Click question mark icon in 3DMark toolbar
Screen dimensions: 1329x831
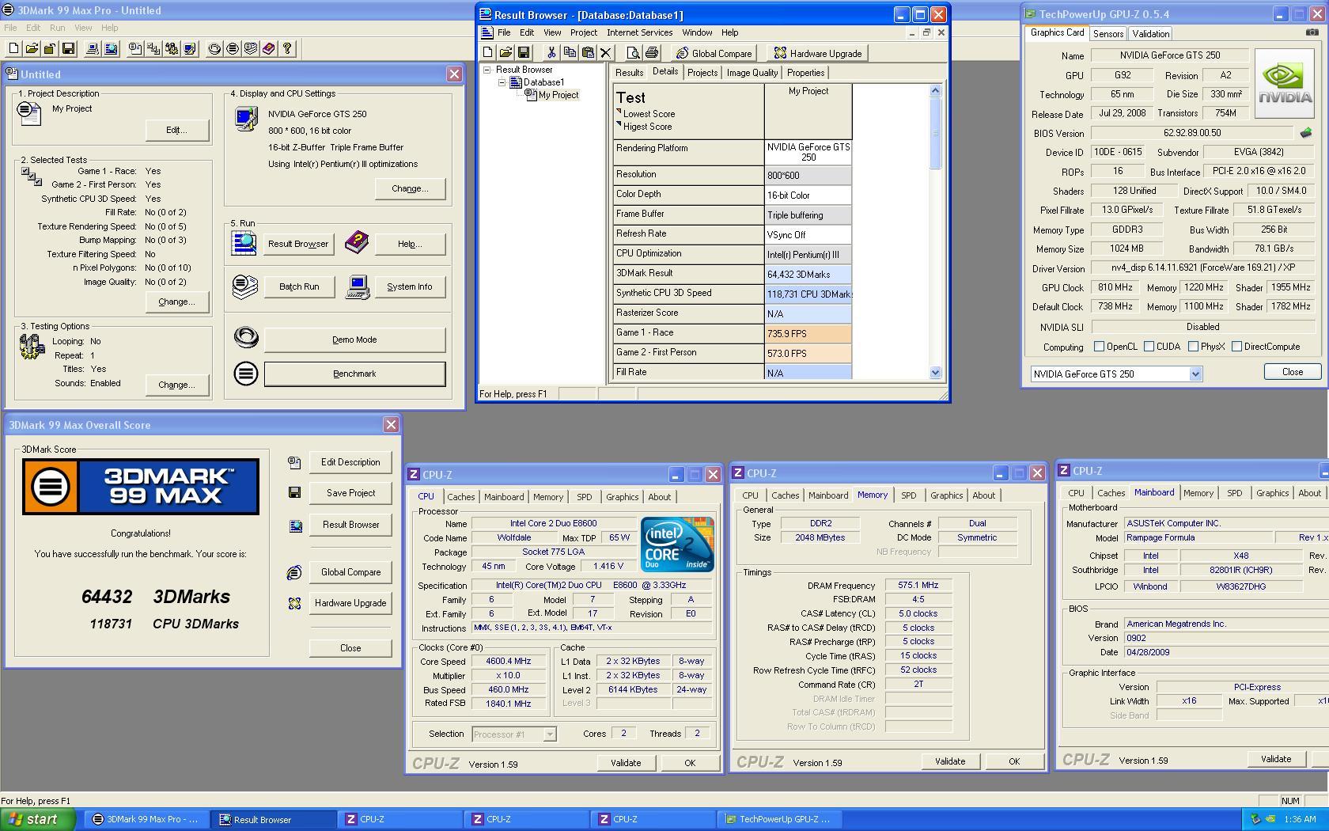click(x=287, y=48)
